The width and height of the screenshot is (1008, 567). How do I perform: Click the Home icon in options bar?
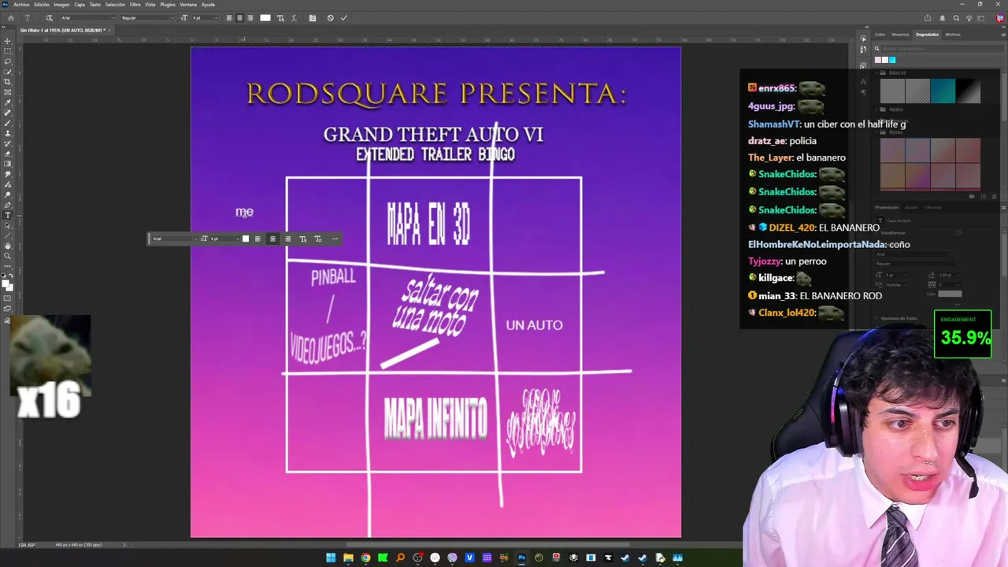click(10, 18)
